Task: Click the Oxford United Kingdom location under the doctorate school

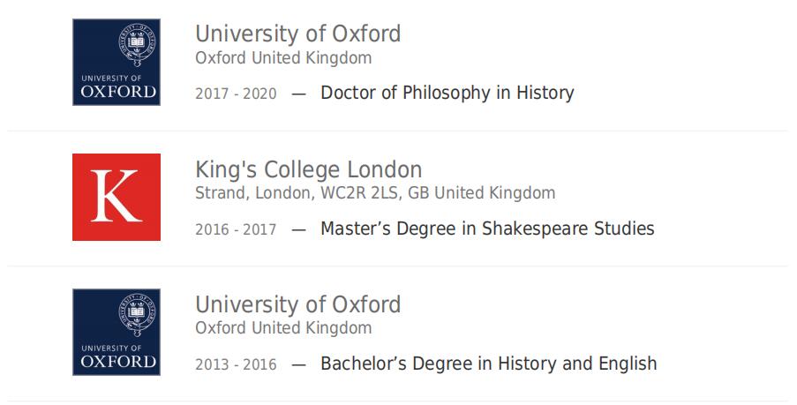Action: (x=283, y=58)
